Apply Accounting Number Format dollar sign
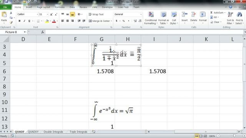246x138 pixels. 116,21
